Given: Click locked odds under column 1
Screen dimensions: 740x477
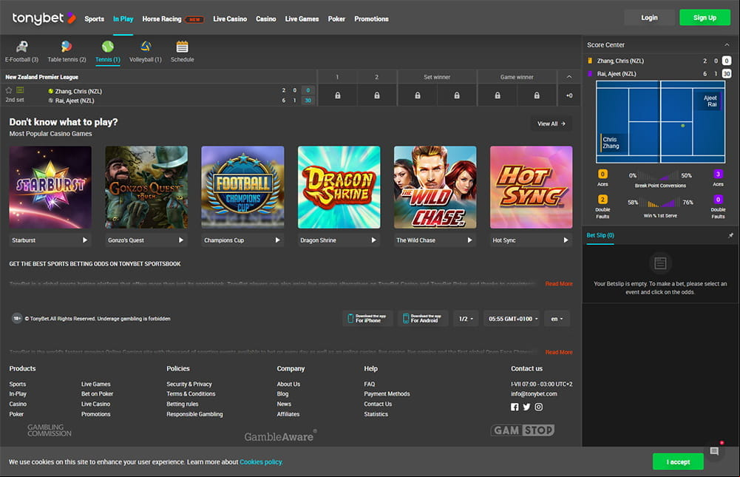Looking at the screenshot, I should coord(337,95).
